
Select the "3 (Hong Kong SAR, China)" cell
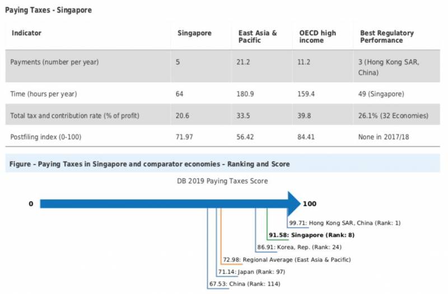click(388, 67)
